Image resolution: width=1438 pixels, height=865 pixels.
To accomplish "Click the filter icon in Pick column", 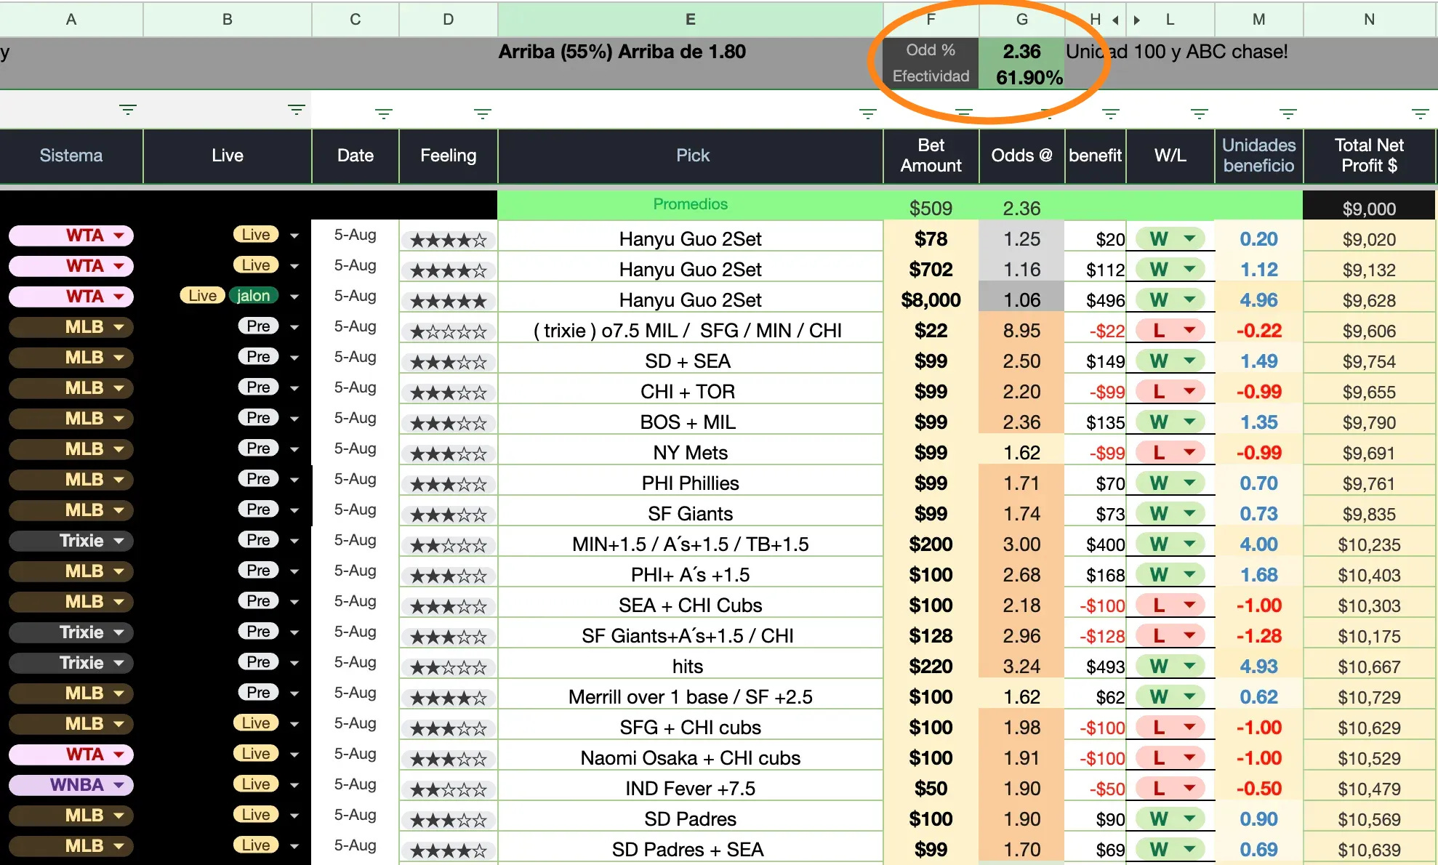I will pos(867,114).
